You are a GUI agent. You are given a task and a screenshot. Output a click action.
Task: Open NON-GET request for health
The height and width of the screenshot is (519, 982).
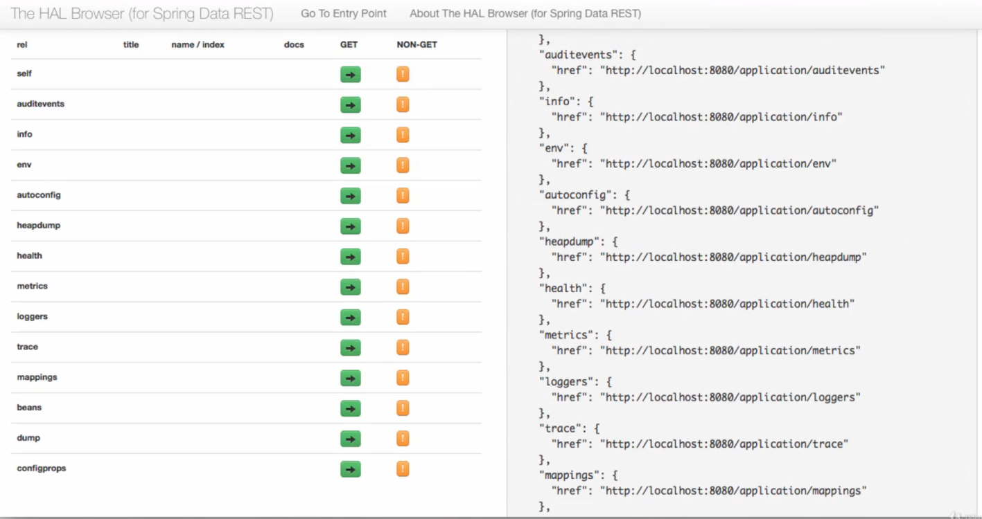403,256
